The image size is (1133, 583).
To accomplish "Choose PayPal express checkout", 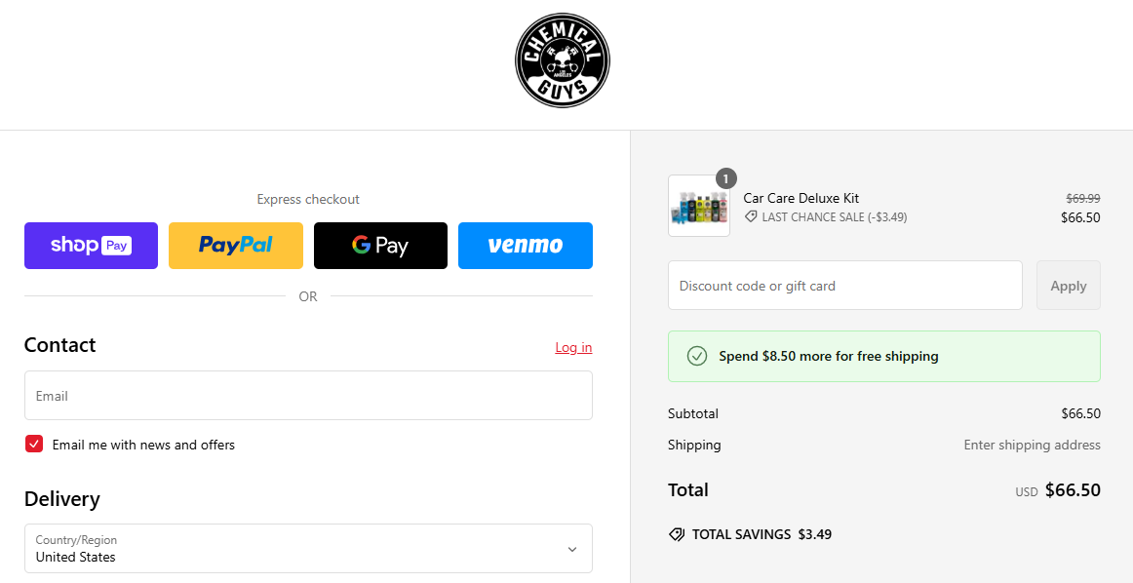I will 235,246.
